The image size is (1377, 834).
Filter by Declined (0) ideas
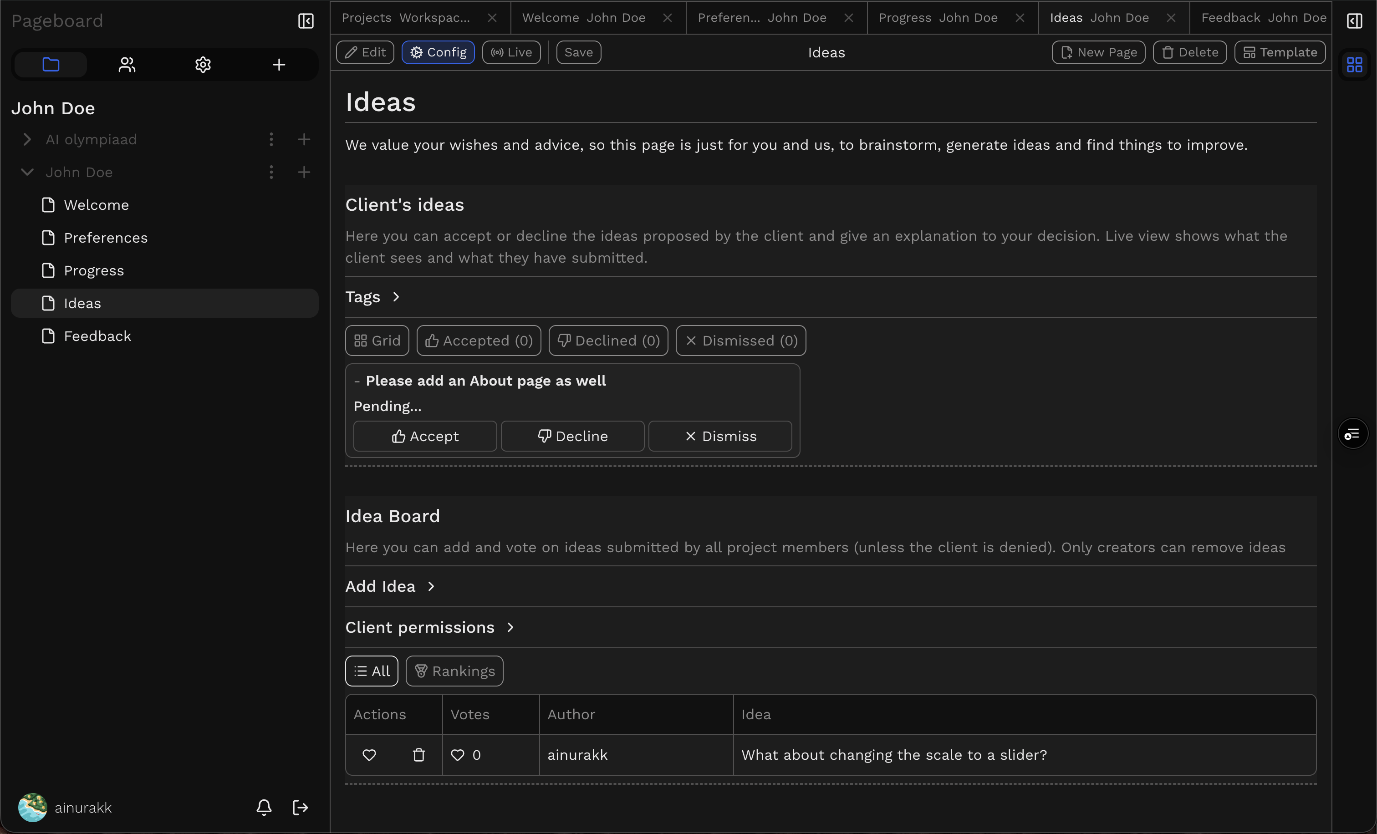608,340
